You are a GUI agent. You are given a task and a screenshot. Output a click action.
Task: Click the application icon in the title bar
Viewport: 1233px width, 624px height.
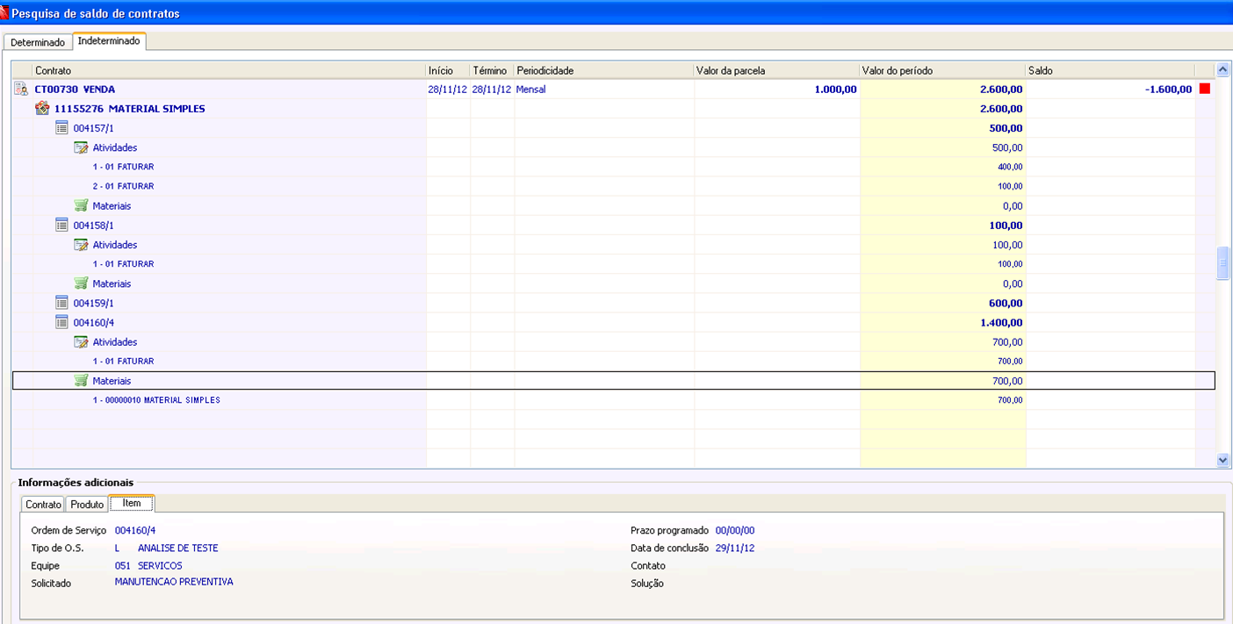pos(4,12)
